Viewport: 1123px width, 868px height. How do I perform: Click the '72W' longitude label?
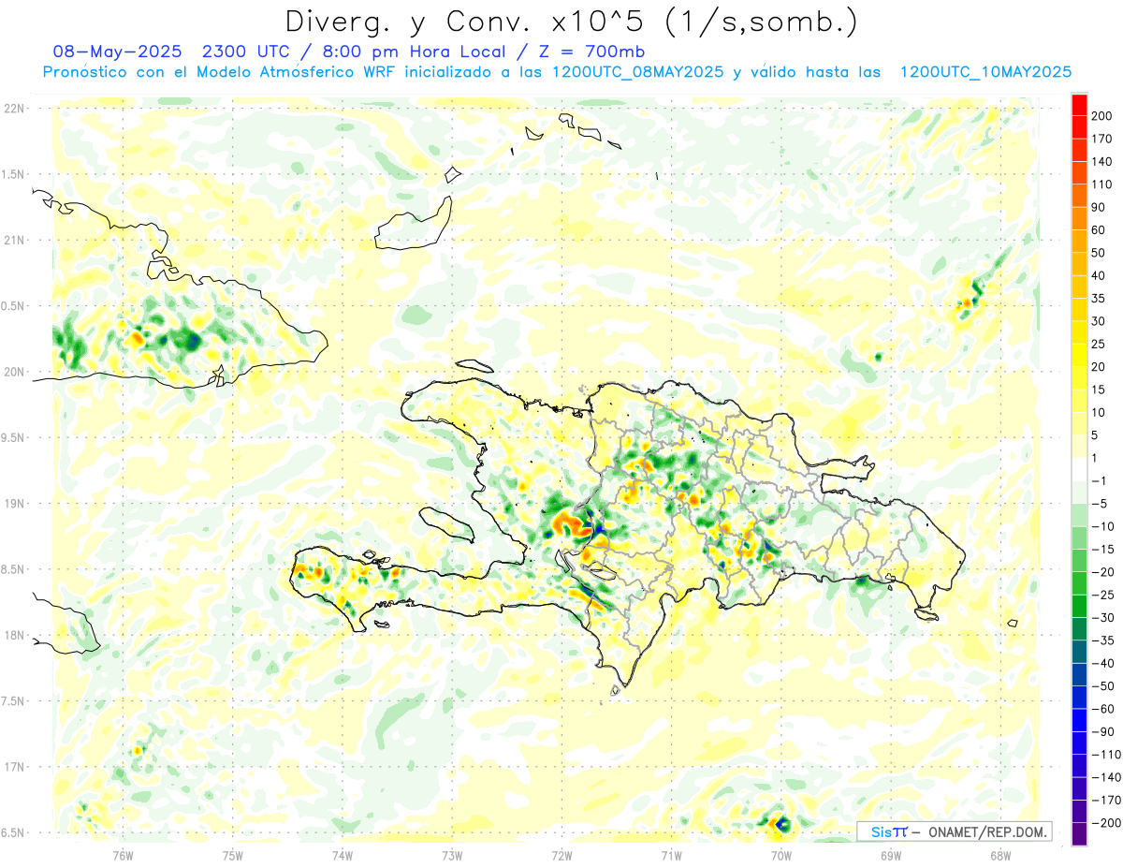[561, 855]
